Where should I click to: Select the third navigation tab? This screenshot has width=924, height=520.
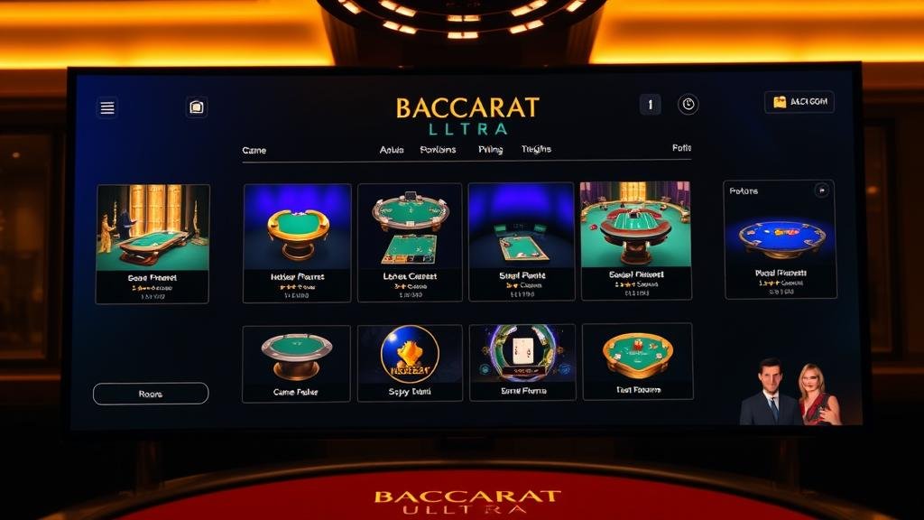[438, 150]
